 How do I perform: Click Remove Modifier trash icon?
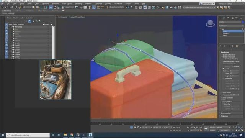pyautogui.click(x=232, y=46)
